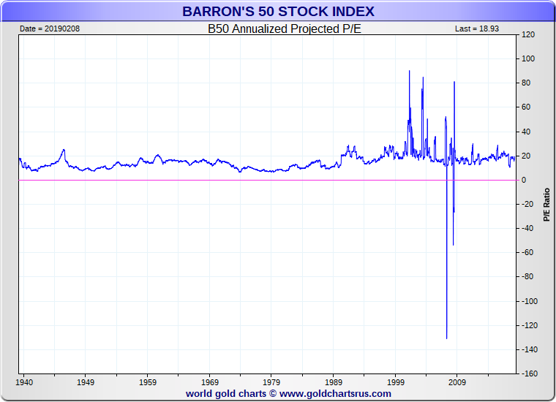Viewport: 556px width, 402px height.
Task: Click the lowest negative spike tip near -130
Action: pyautogui.click(x=447, y=338)
